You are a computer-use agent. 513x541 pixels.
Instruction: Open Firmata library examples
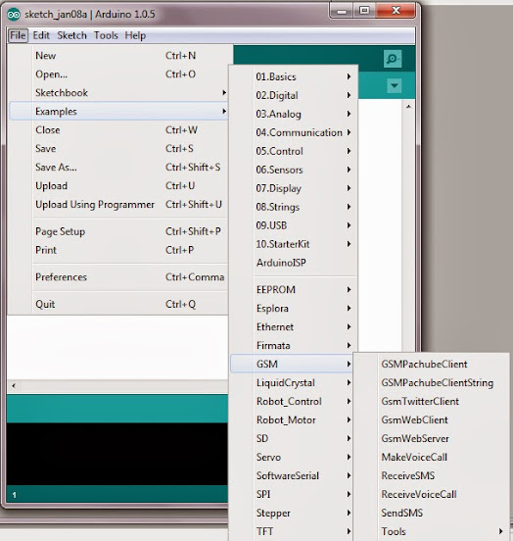click(293, 346)
